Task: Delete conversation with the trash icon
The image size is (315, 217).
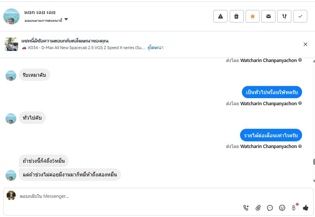Action: click(236, 16)
